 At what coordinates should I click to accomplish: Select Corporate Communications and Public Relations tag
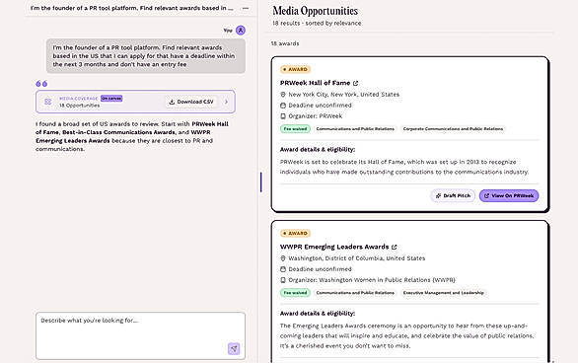click(x=453, y=129)
